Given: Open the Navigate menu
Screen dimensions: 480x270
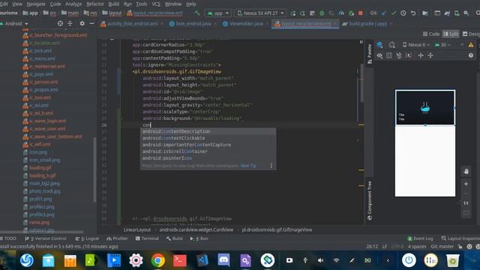Looking at the screenshot, I should tap(36, 4).
